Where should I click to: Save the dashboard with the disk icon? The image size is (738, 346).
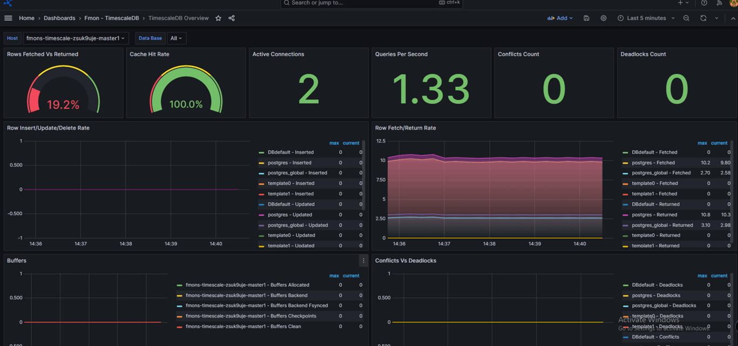coord(586,18)
